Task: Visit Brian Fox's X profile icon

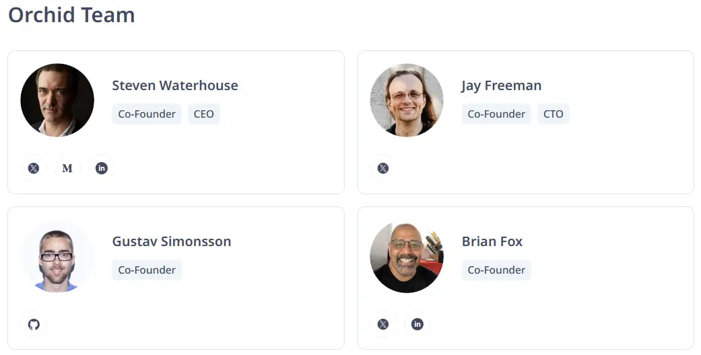Action: point(383,324)
